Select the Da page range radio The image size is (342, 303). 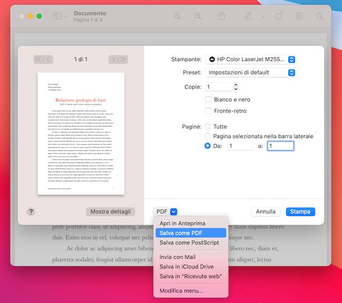tap(207, 146)
